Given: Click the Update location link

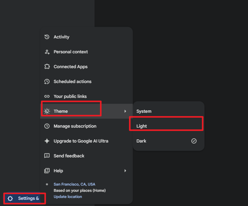Looking at the screenshot, I should (x=68, y=197).
